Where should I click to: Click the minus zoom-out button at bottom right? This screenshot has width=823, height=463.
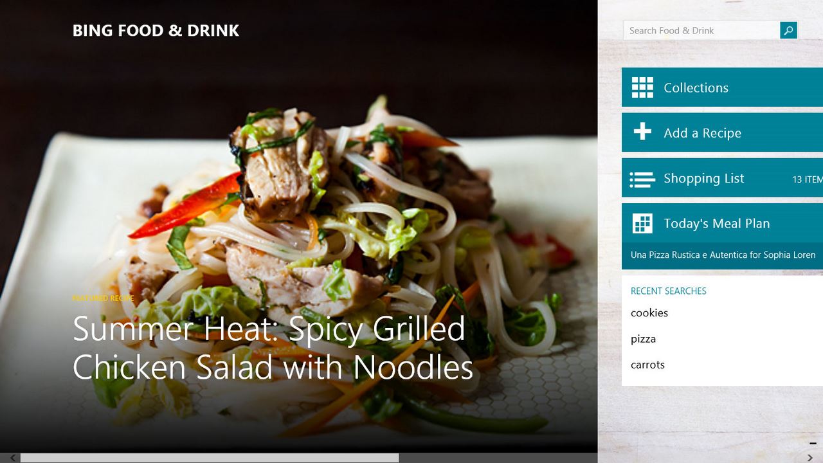point(813,443)
